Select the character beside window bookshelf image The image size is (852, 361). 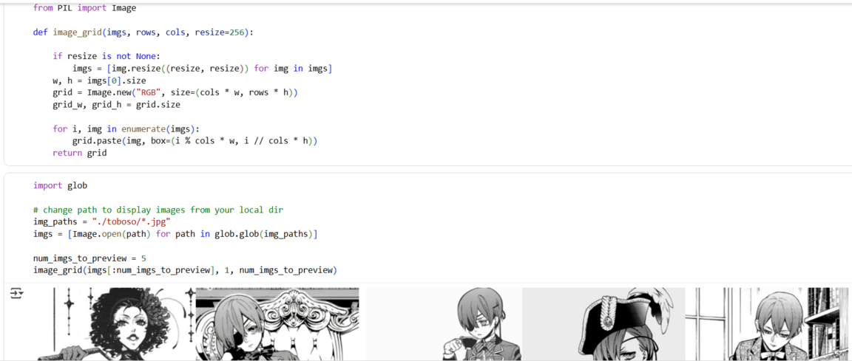pyautogui.click(x=767, y=324)
